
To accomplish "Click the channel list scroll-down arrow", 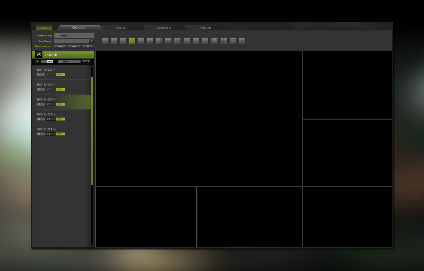I will (x=92, y=244).
